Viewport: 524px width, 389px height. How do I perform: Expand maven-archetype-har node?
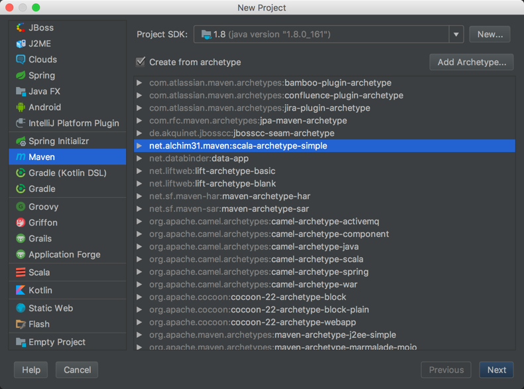click(139, 196)
